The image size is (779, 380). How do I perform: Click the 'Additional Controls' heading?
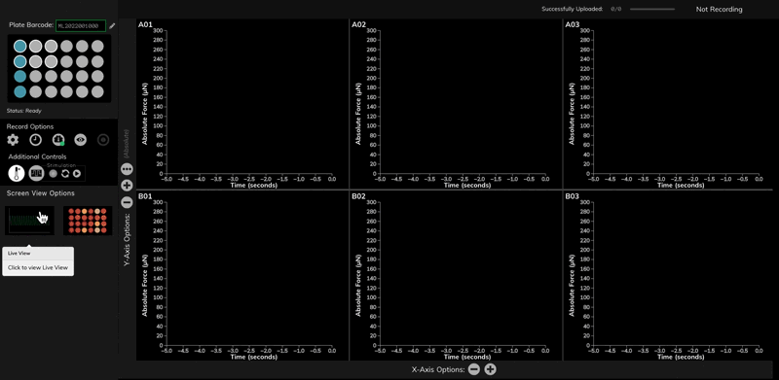[x=37, y=156]
